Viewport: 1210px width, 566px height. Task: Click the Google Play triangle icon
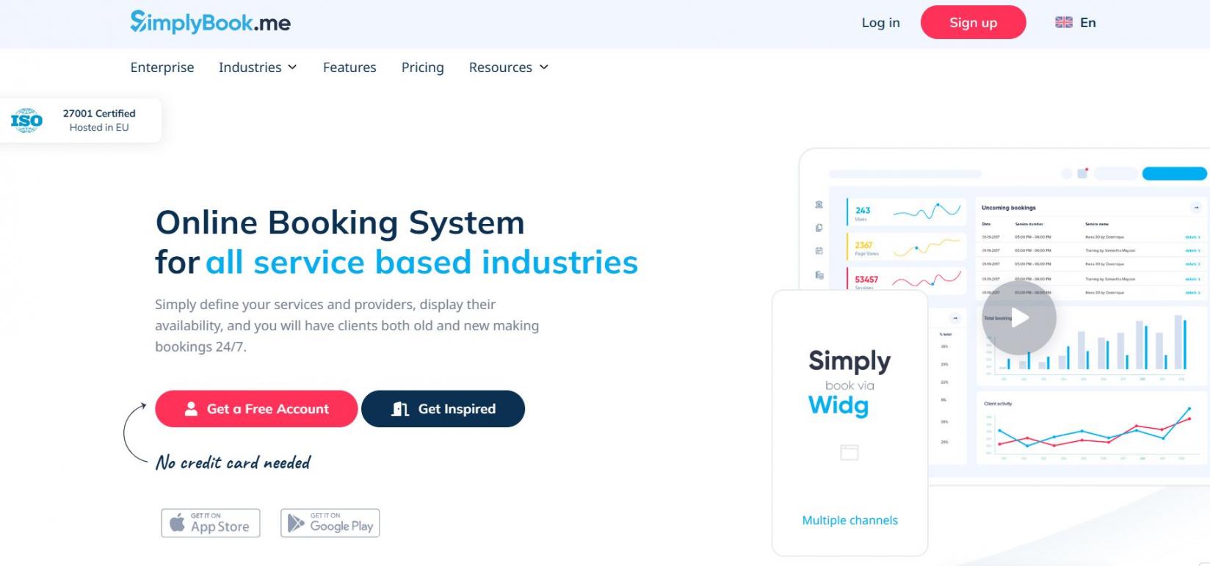[x=296, y=523]
